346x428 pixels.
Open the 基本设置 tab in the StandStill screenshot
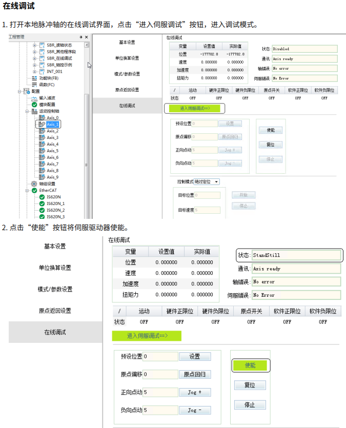tap(55, 246)
